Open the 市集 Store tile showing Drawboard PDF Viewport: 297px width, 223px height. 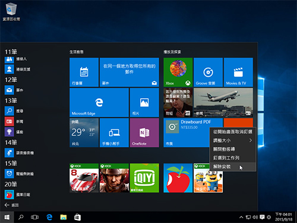(x=186, y=133)
